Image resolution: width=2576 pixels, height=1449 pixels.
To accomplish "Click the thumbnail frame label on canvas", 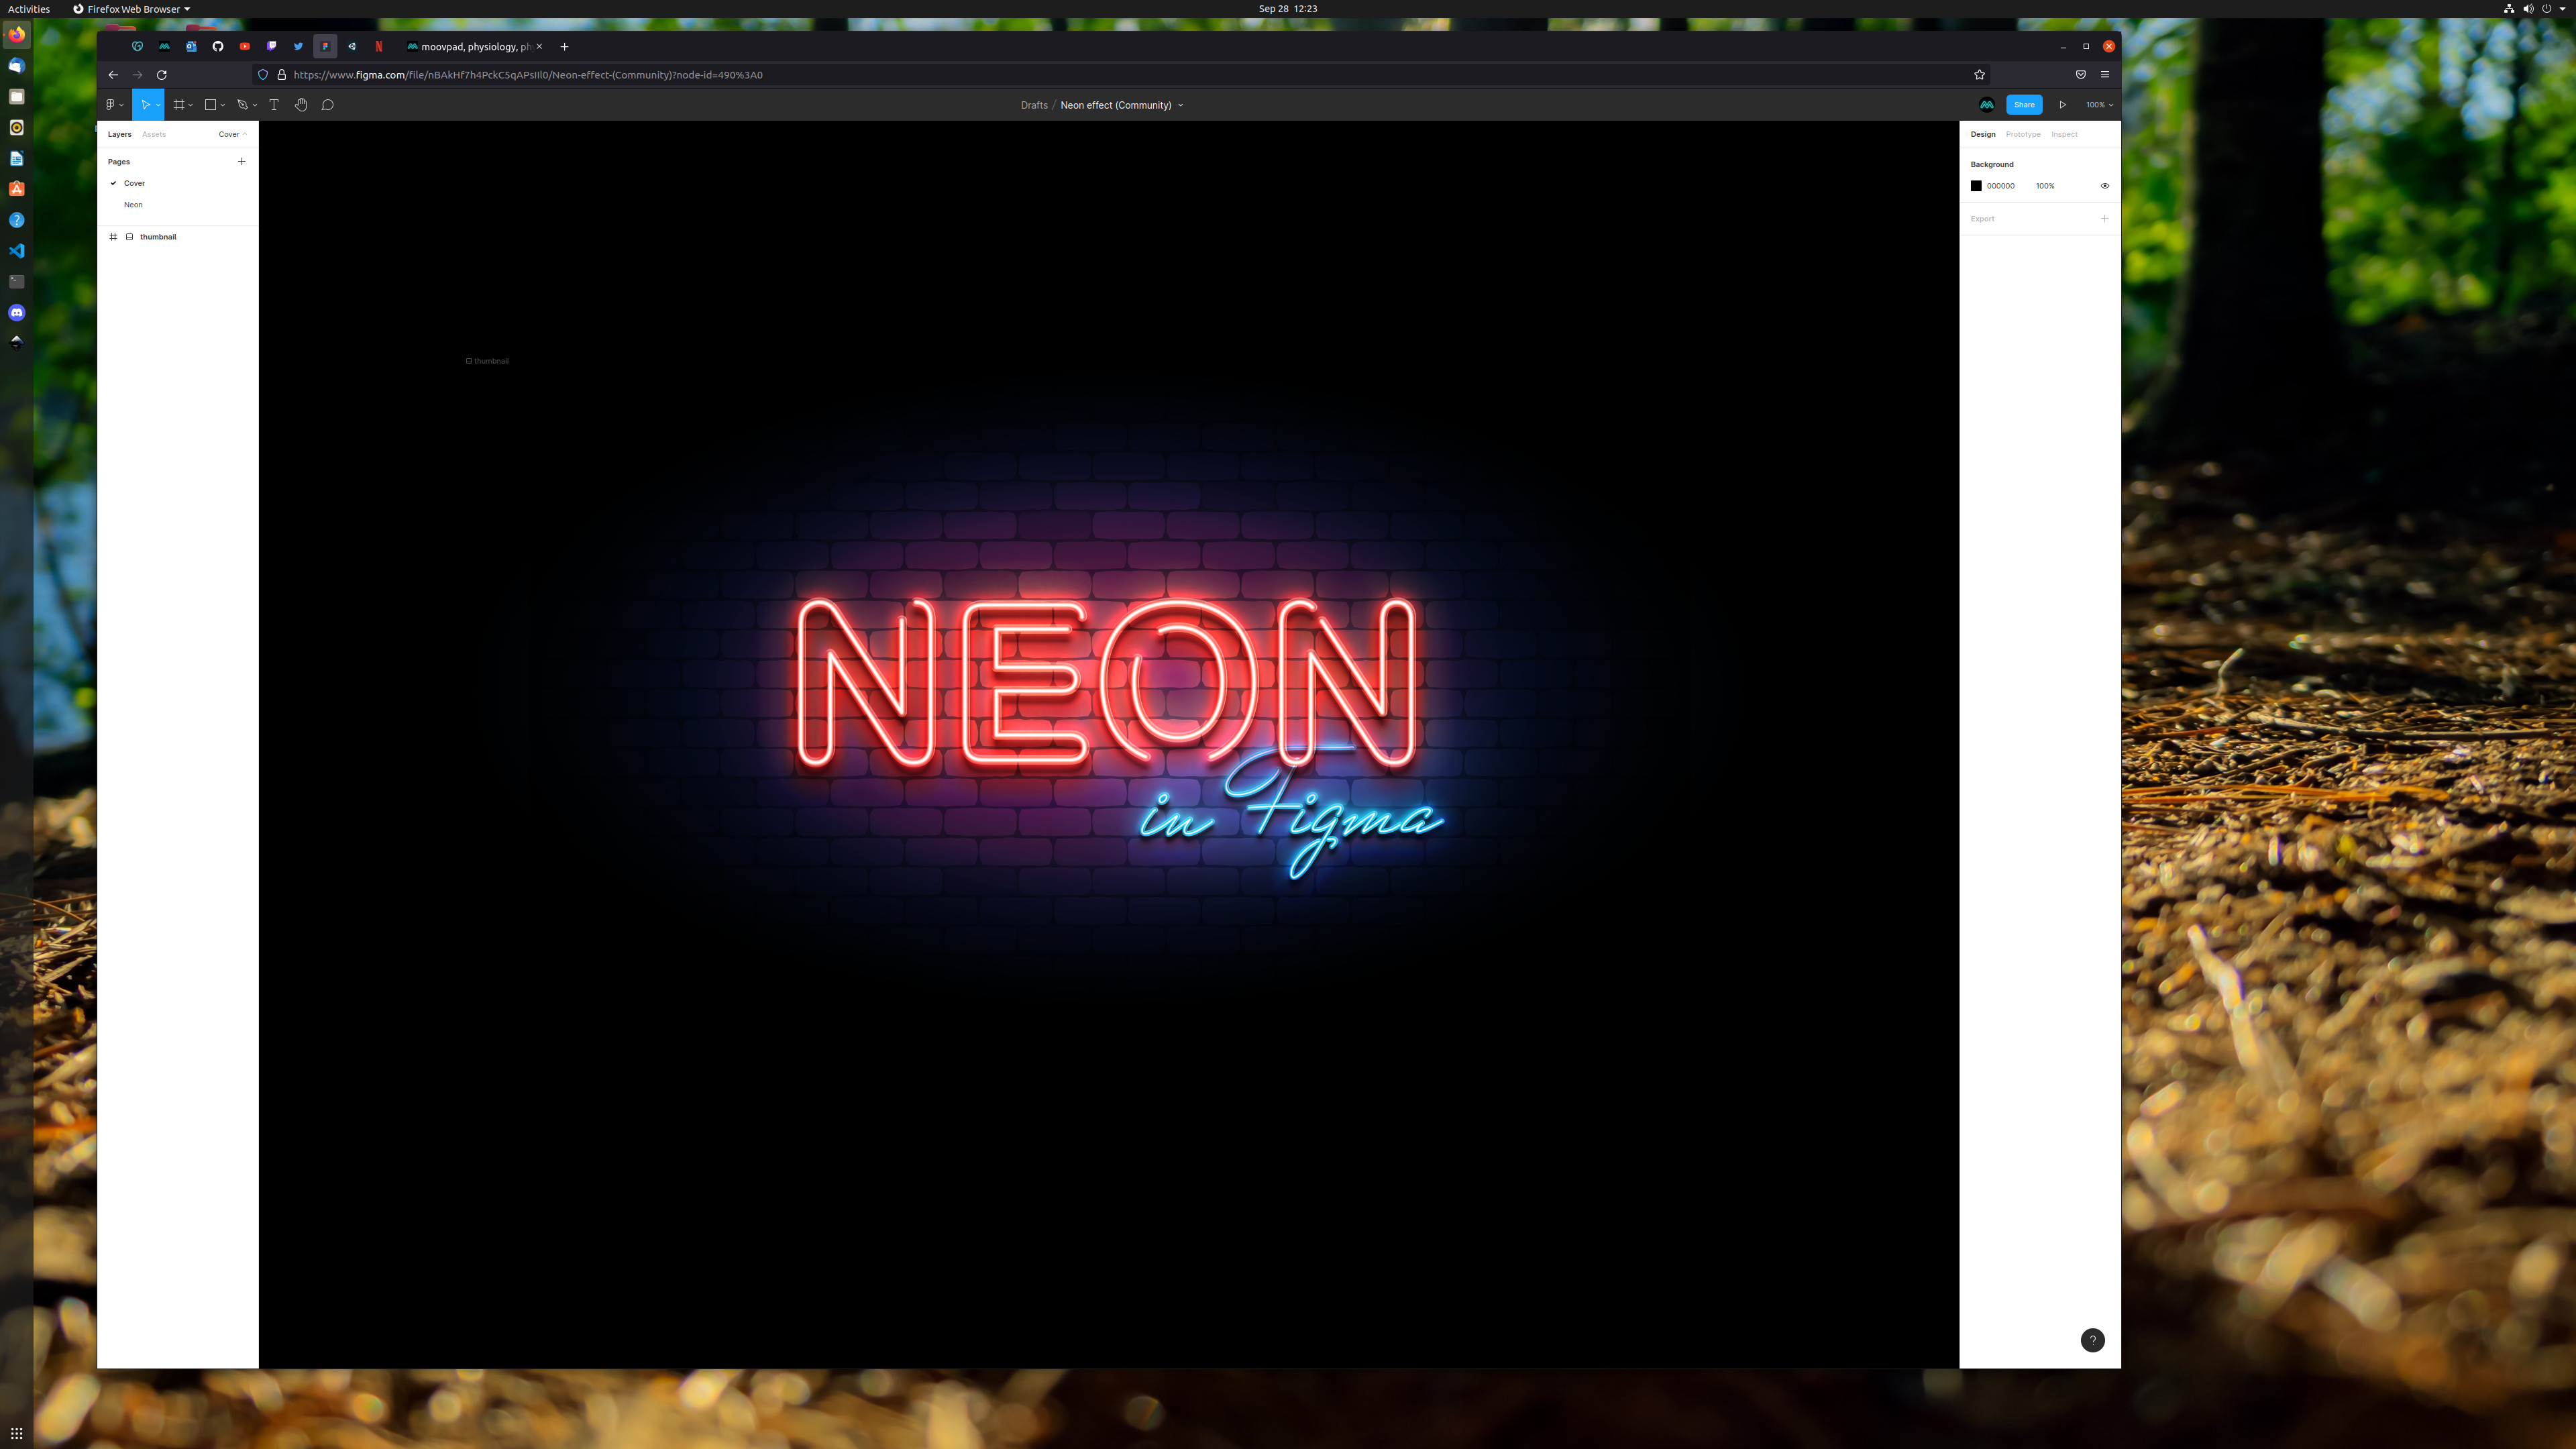I will tap(488, 361).
